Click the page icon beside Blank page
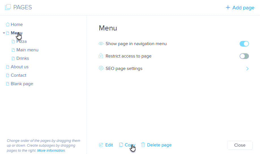Screen dimensions: 260x154 coord(8,84)
